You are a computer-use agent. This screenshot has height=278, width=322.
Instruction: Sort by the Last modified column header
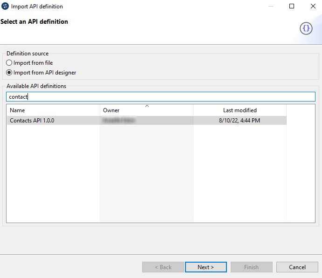(x=240, y=110)
